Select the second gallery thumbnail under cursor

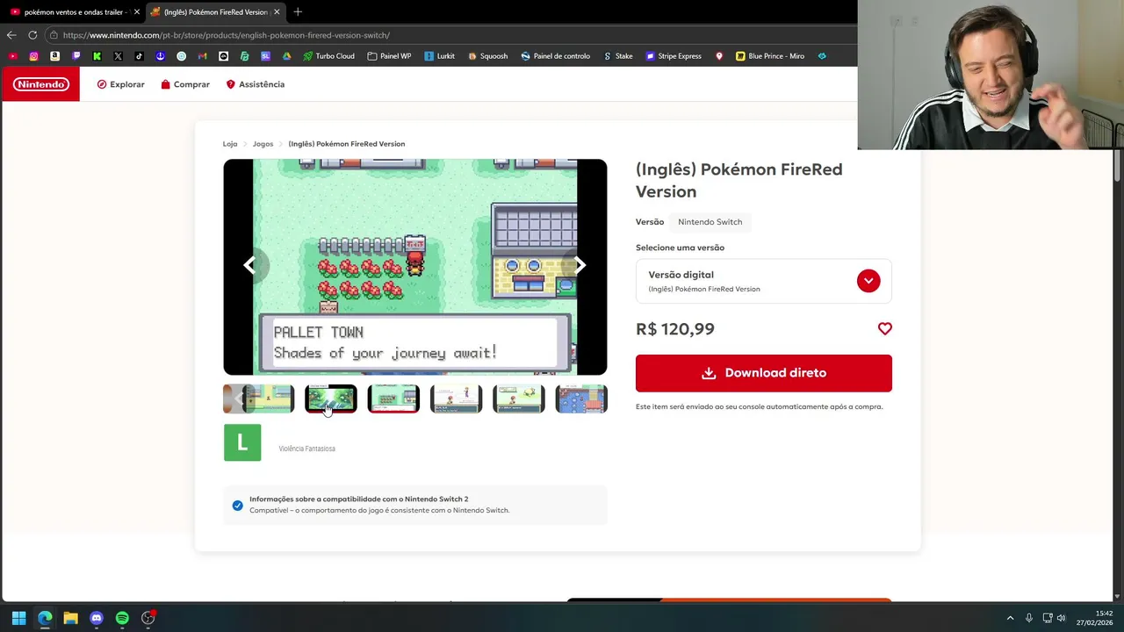pyautogui.click(x=331, y=399)
